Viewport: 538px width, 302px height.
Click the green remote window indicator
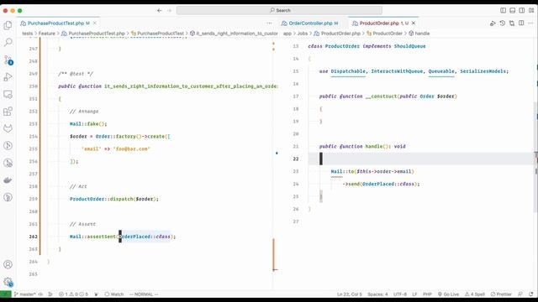[x=6, y=294]
